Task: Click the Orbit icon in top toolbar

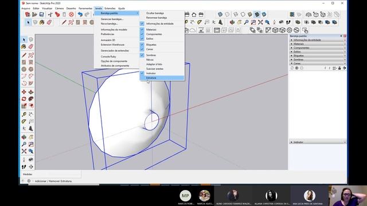Action: point(232,22)
